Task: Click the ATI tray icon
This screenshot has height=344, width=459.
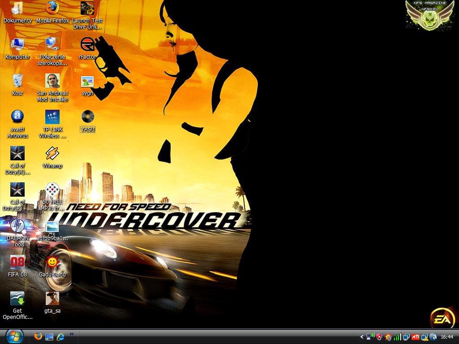Action: click(x=416, y=337)
